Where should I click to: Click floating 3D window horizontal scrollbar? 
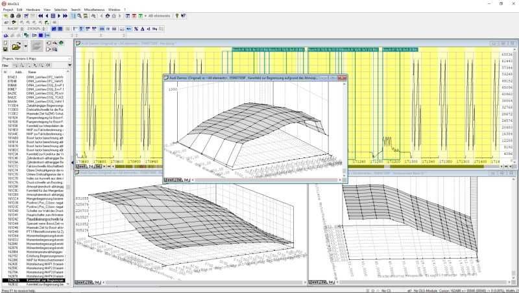(x=266, y=180)
